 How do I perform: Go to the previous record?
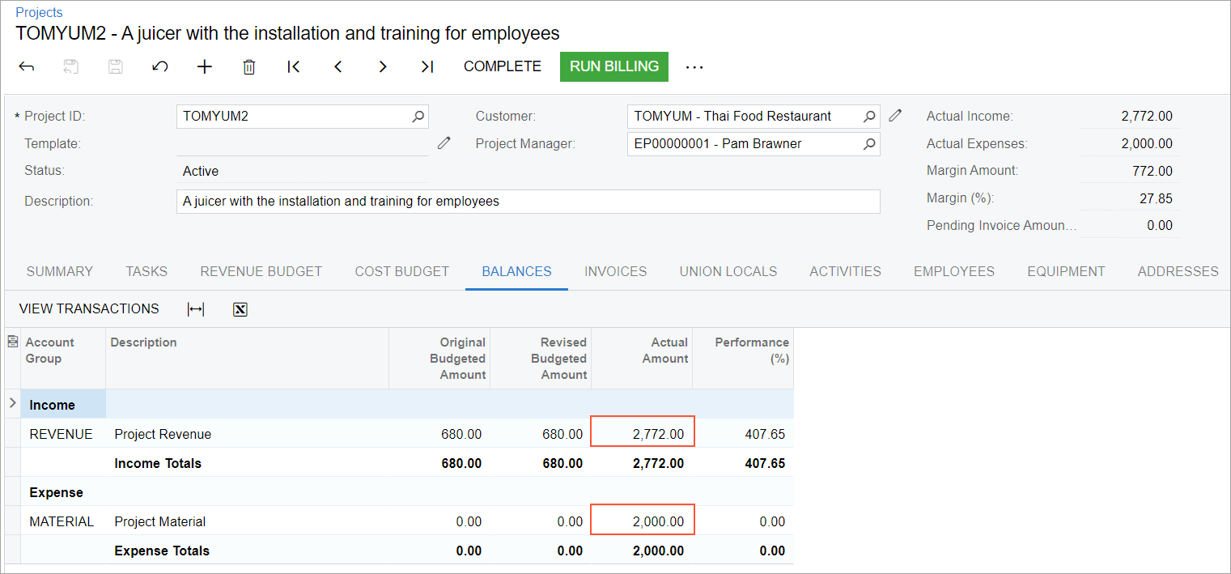click(338, 66)
